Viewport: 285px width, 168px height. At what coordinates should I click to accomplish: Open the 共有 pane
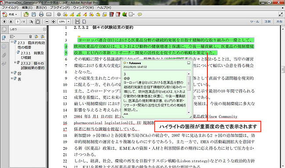(x=279, y=21)
